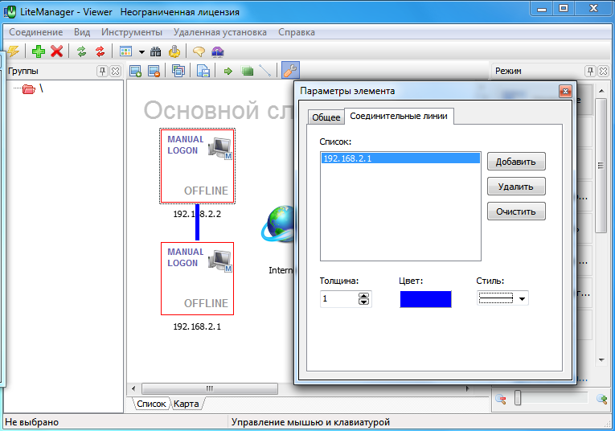Click the yellow gear settings icon

pos(174,51)
